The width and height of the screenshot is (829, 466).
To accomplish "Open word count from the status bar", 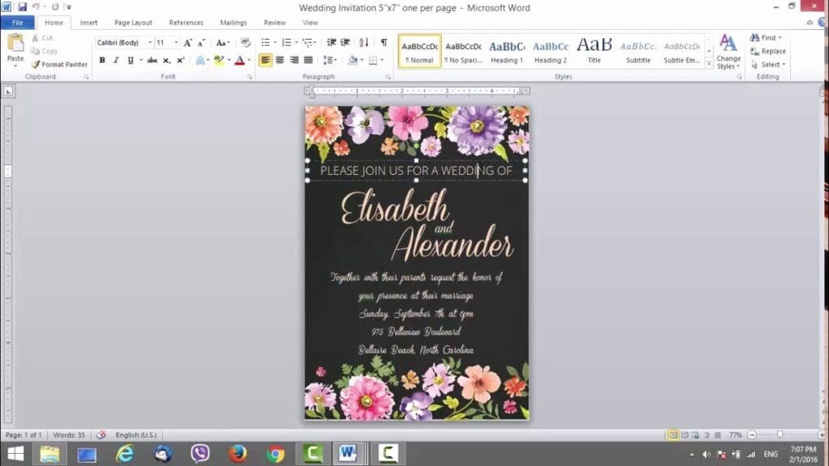I will pos(69,434).
